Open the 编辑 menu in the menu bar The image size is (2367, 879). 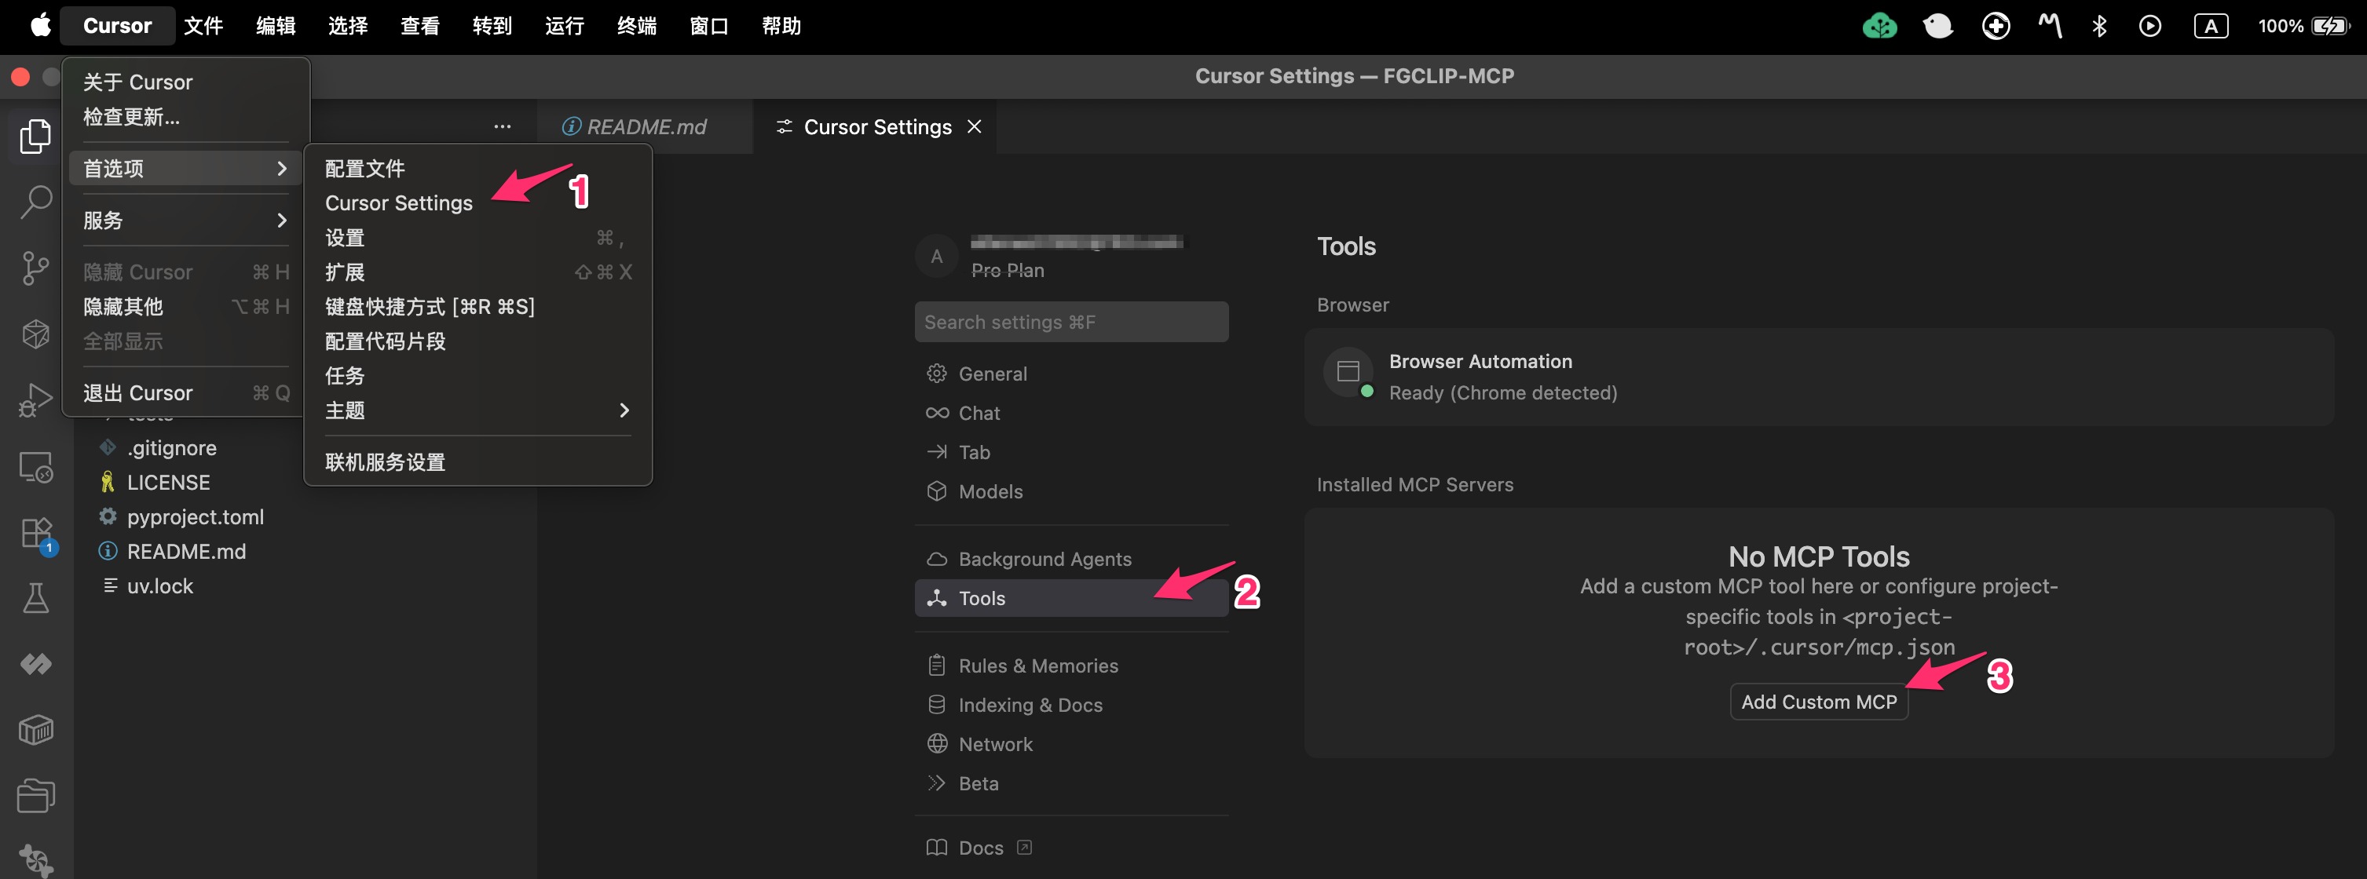(x=276, y=26)
